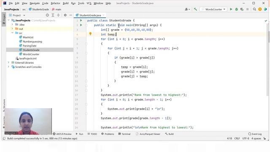Open the VCS menu
The image size is (270, 152).
[x=89, y=3]
